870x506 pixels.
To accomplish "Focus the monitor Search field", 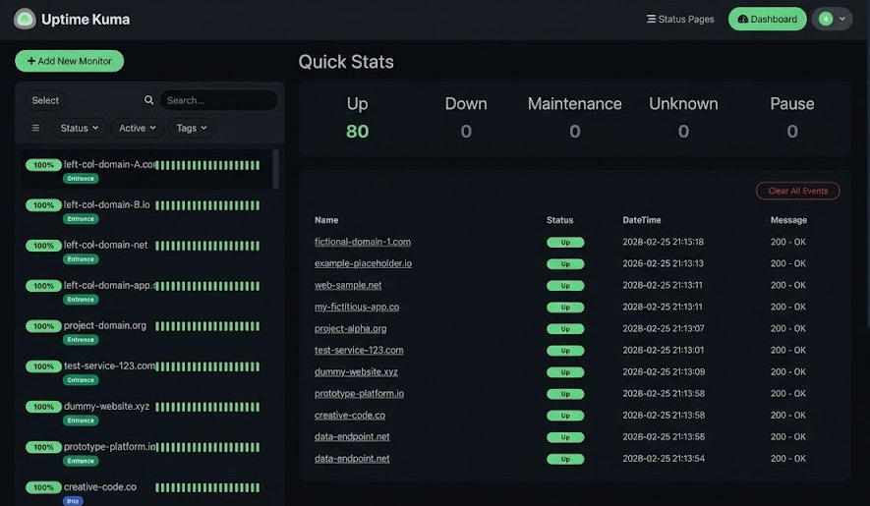I will coord(219,100).
